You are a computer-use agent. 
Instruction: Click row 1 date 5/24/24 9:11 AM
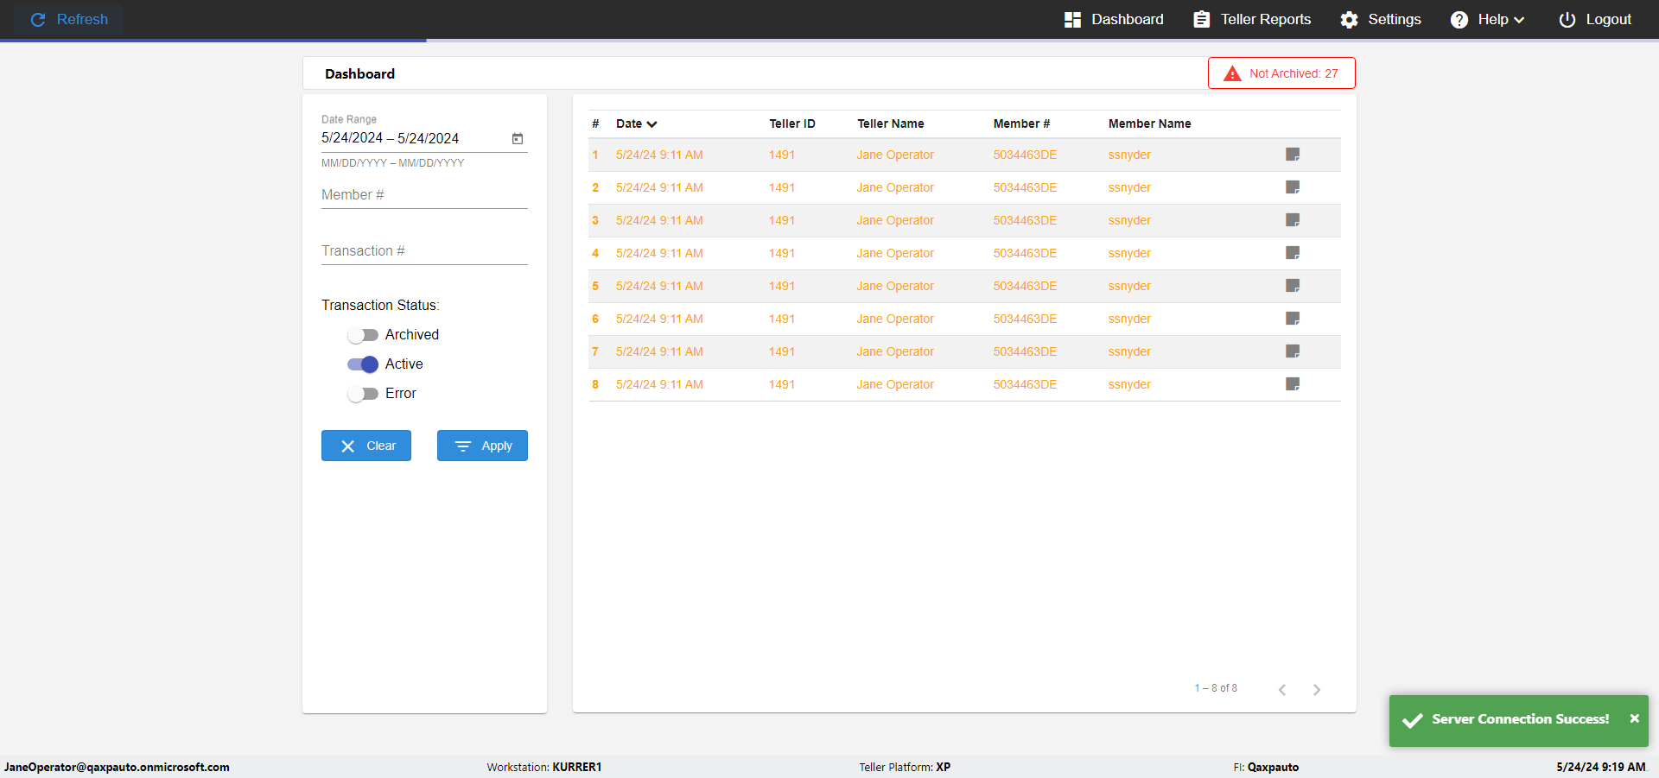659,155
